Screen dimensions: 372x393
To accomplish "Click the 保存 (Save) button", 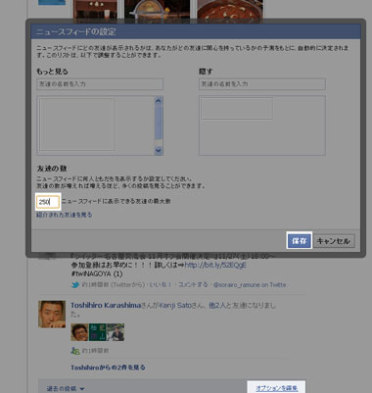I will 300,241.
